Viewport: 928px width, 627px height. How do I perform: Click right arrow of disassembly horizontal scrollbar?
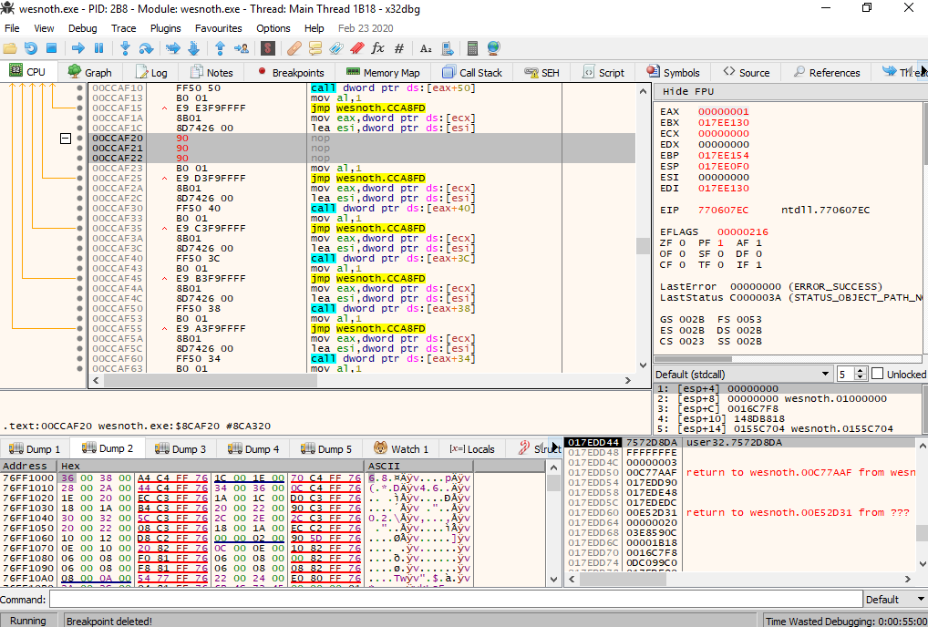pos(628,380)
